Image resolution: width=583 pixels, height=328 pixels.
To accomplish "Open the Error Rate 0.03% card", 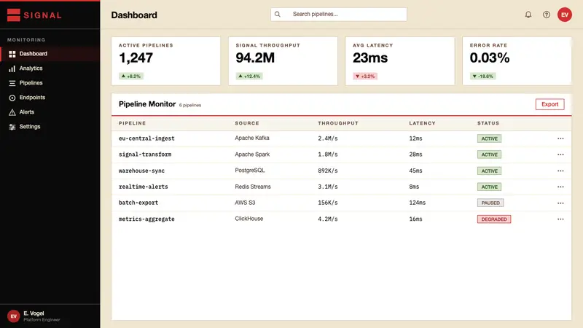I will (517, 61).
